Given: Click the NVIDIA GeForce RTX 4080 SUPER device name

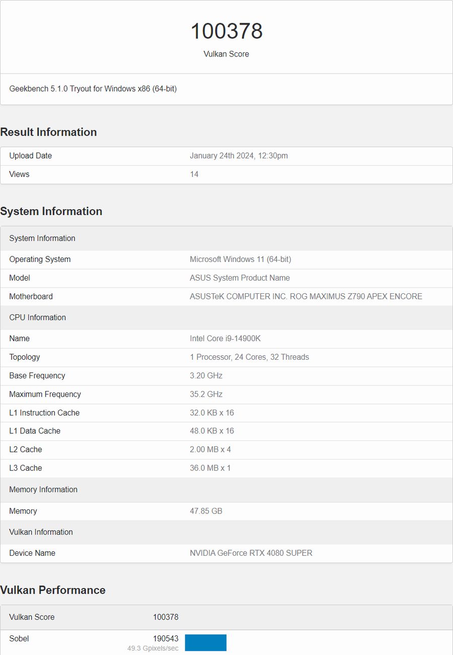Looking at the screenshot, I should (x=251, y=553).
